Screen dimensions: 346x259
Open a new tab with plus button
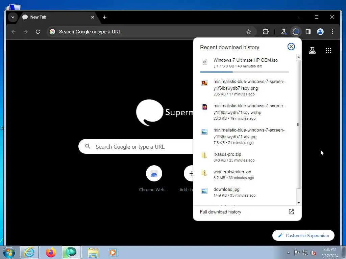(x=105, y=17)
